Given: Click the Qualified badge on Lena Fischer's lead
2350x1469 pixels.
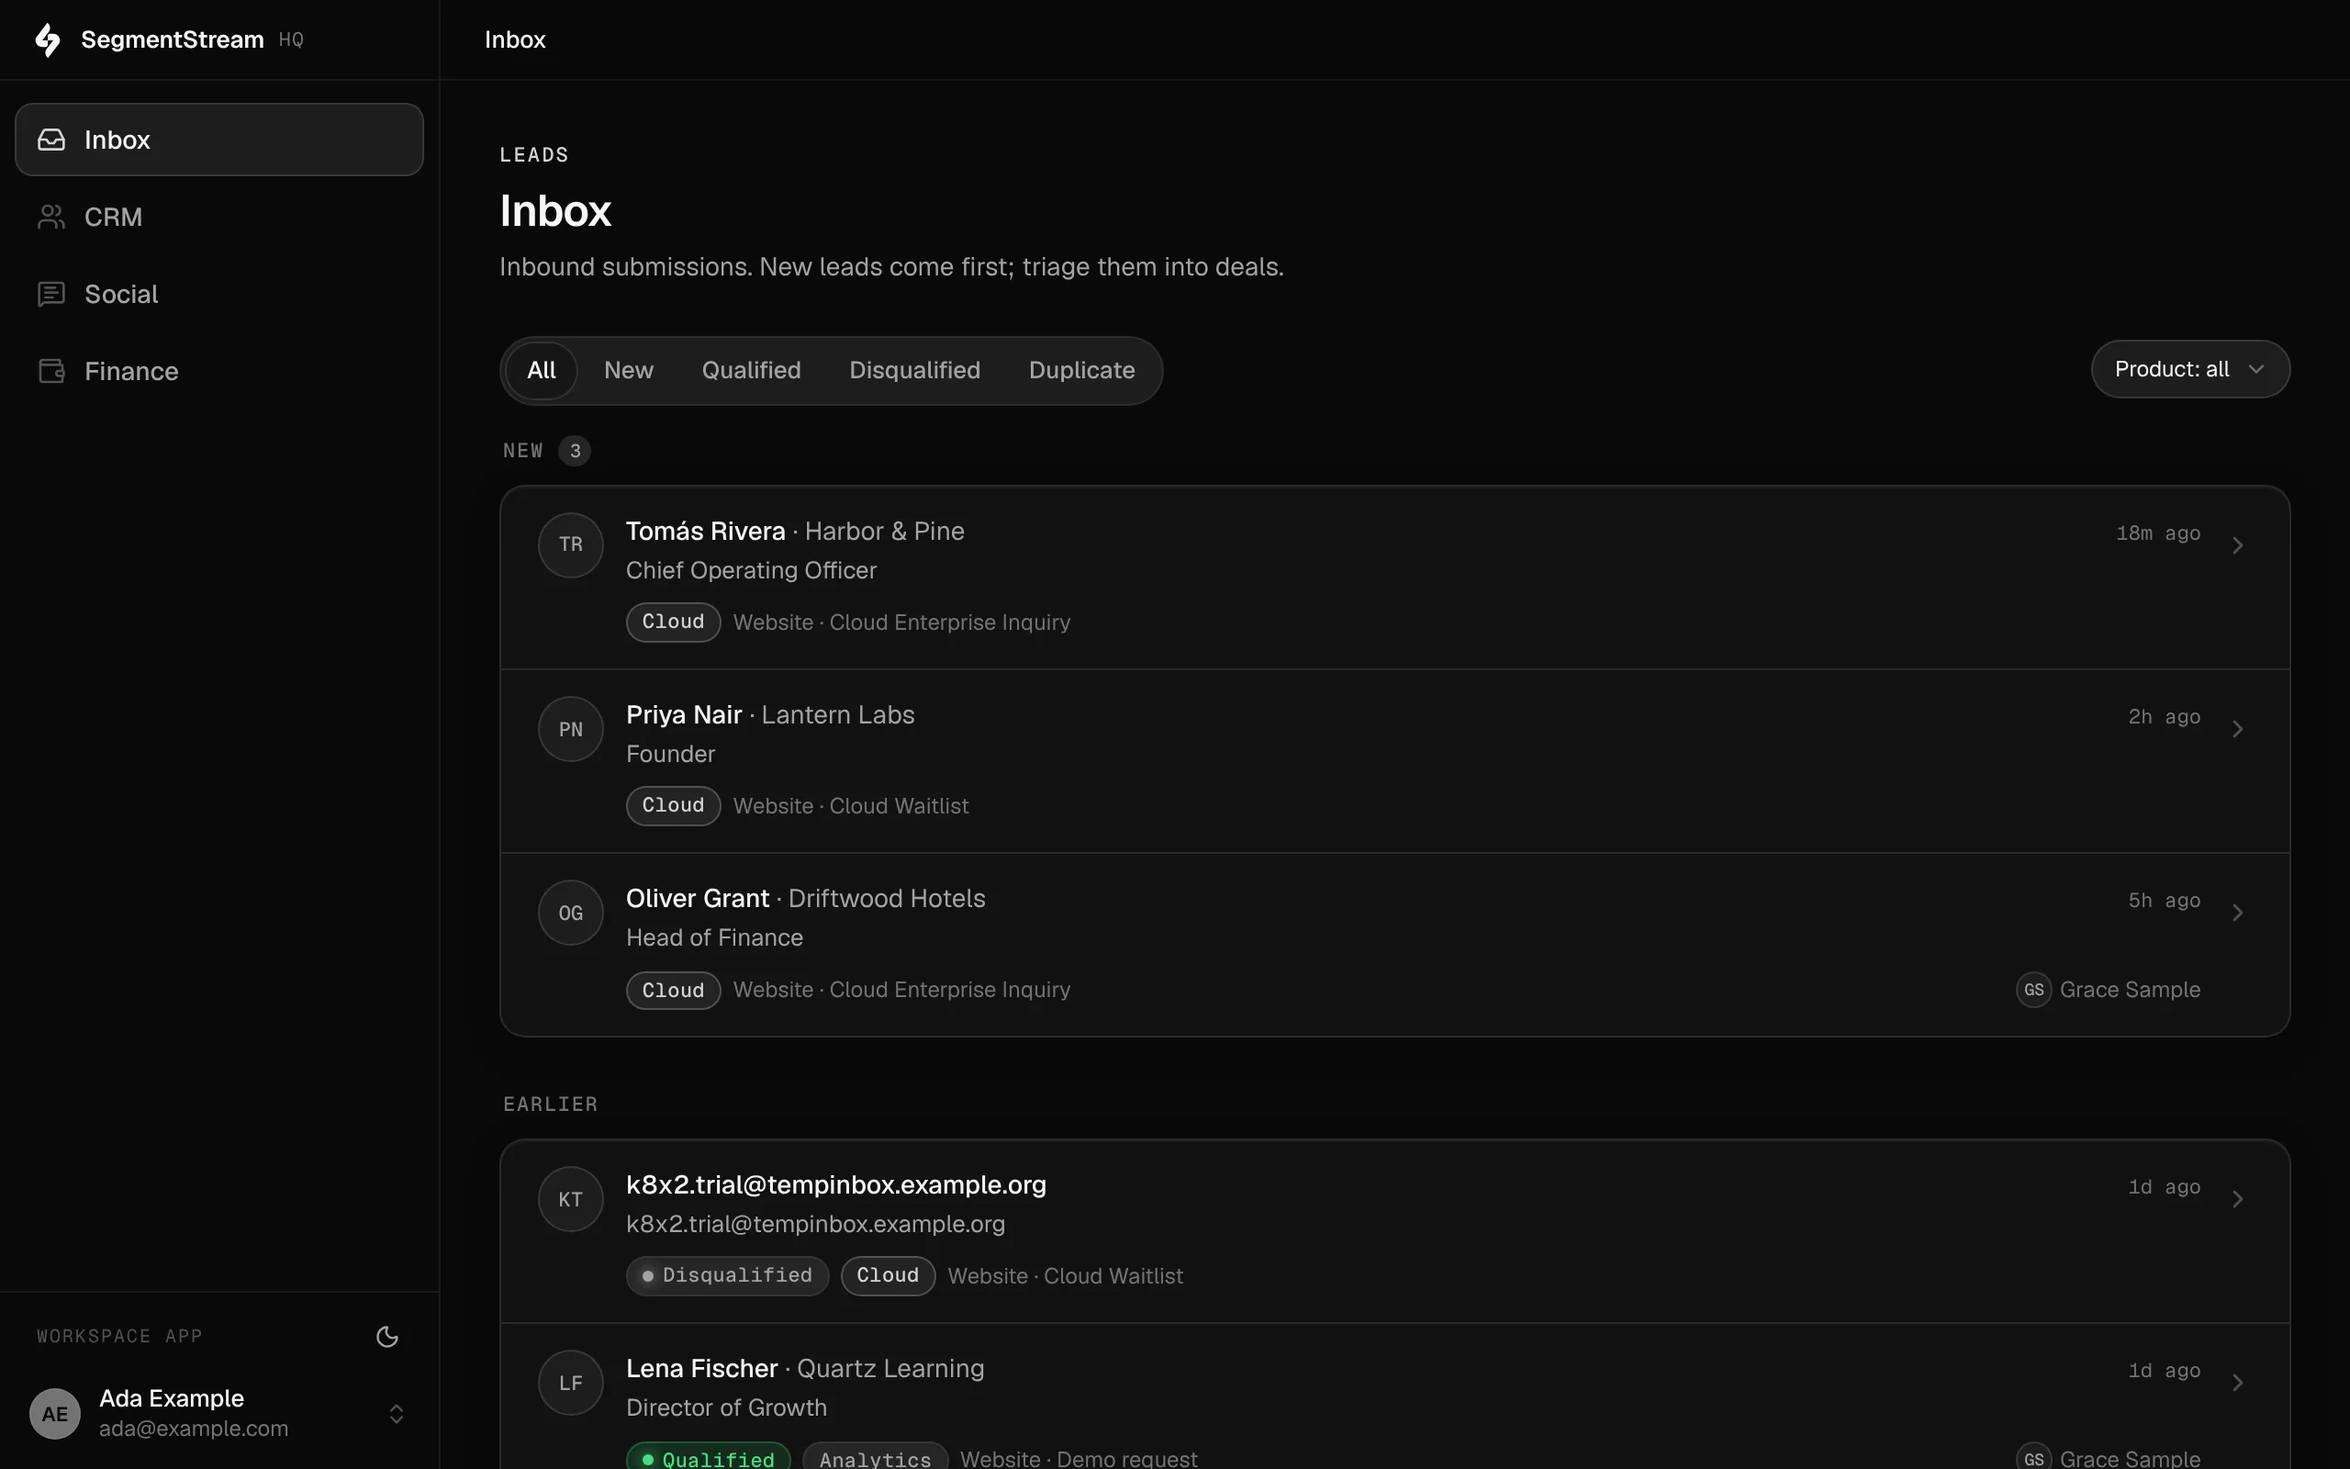Looking at the screenshot, I should point(708,1457).
